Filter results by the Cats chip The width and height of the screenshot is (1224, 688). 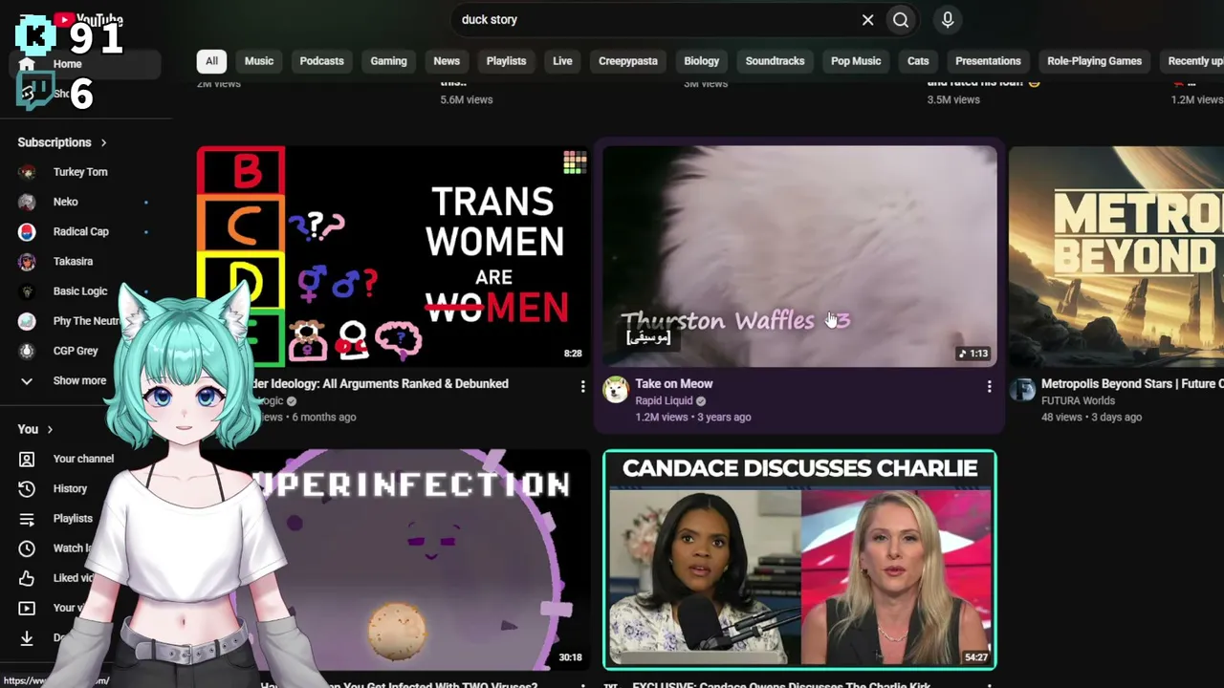pos(918,61)
